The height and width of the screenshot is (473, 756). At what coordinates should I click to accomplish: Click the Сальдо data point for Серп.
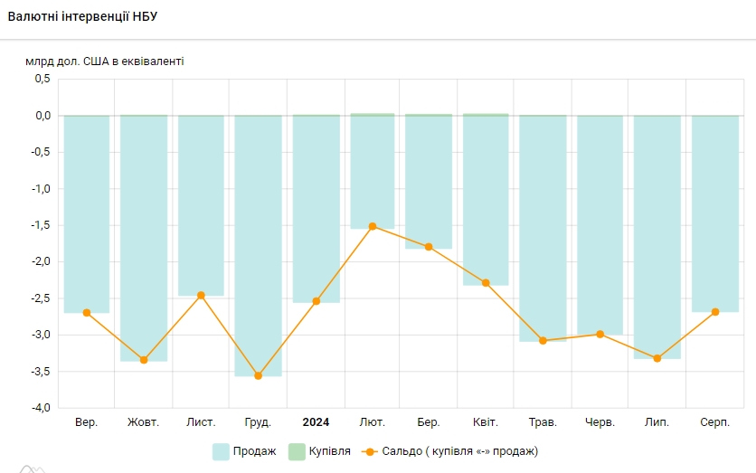pos(714,312)
